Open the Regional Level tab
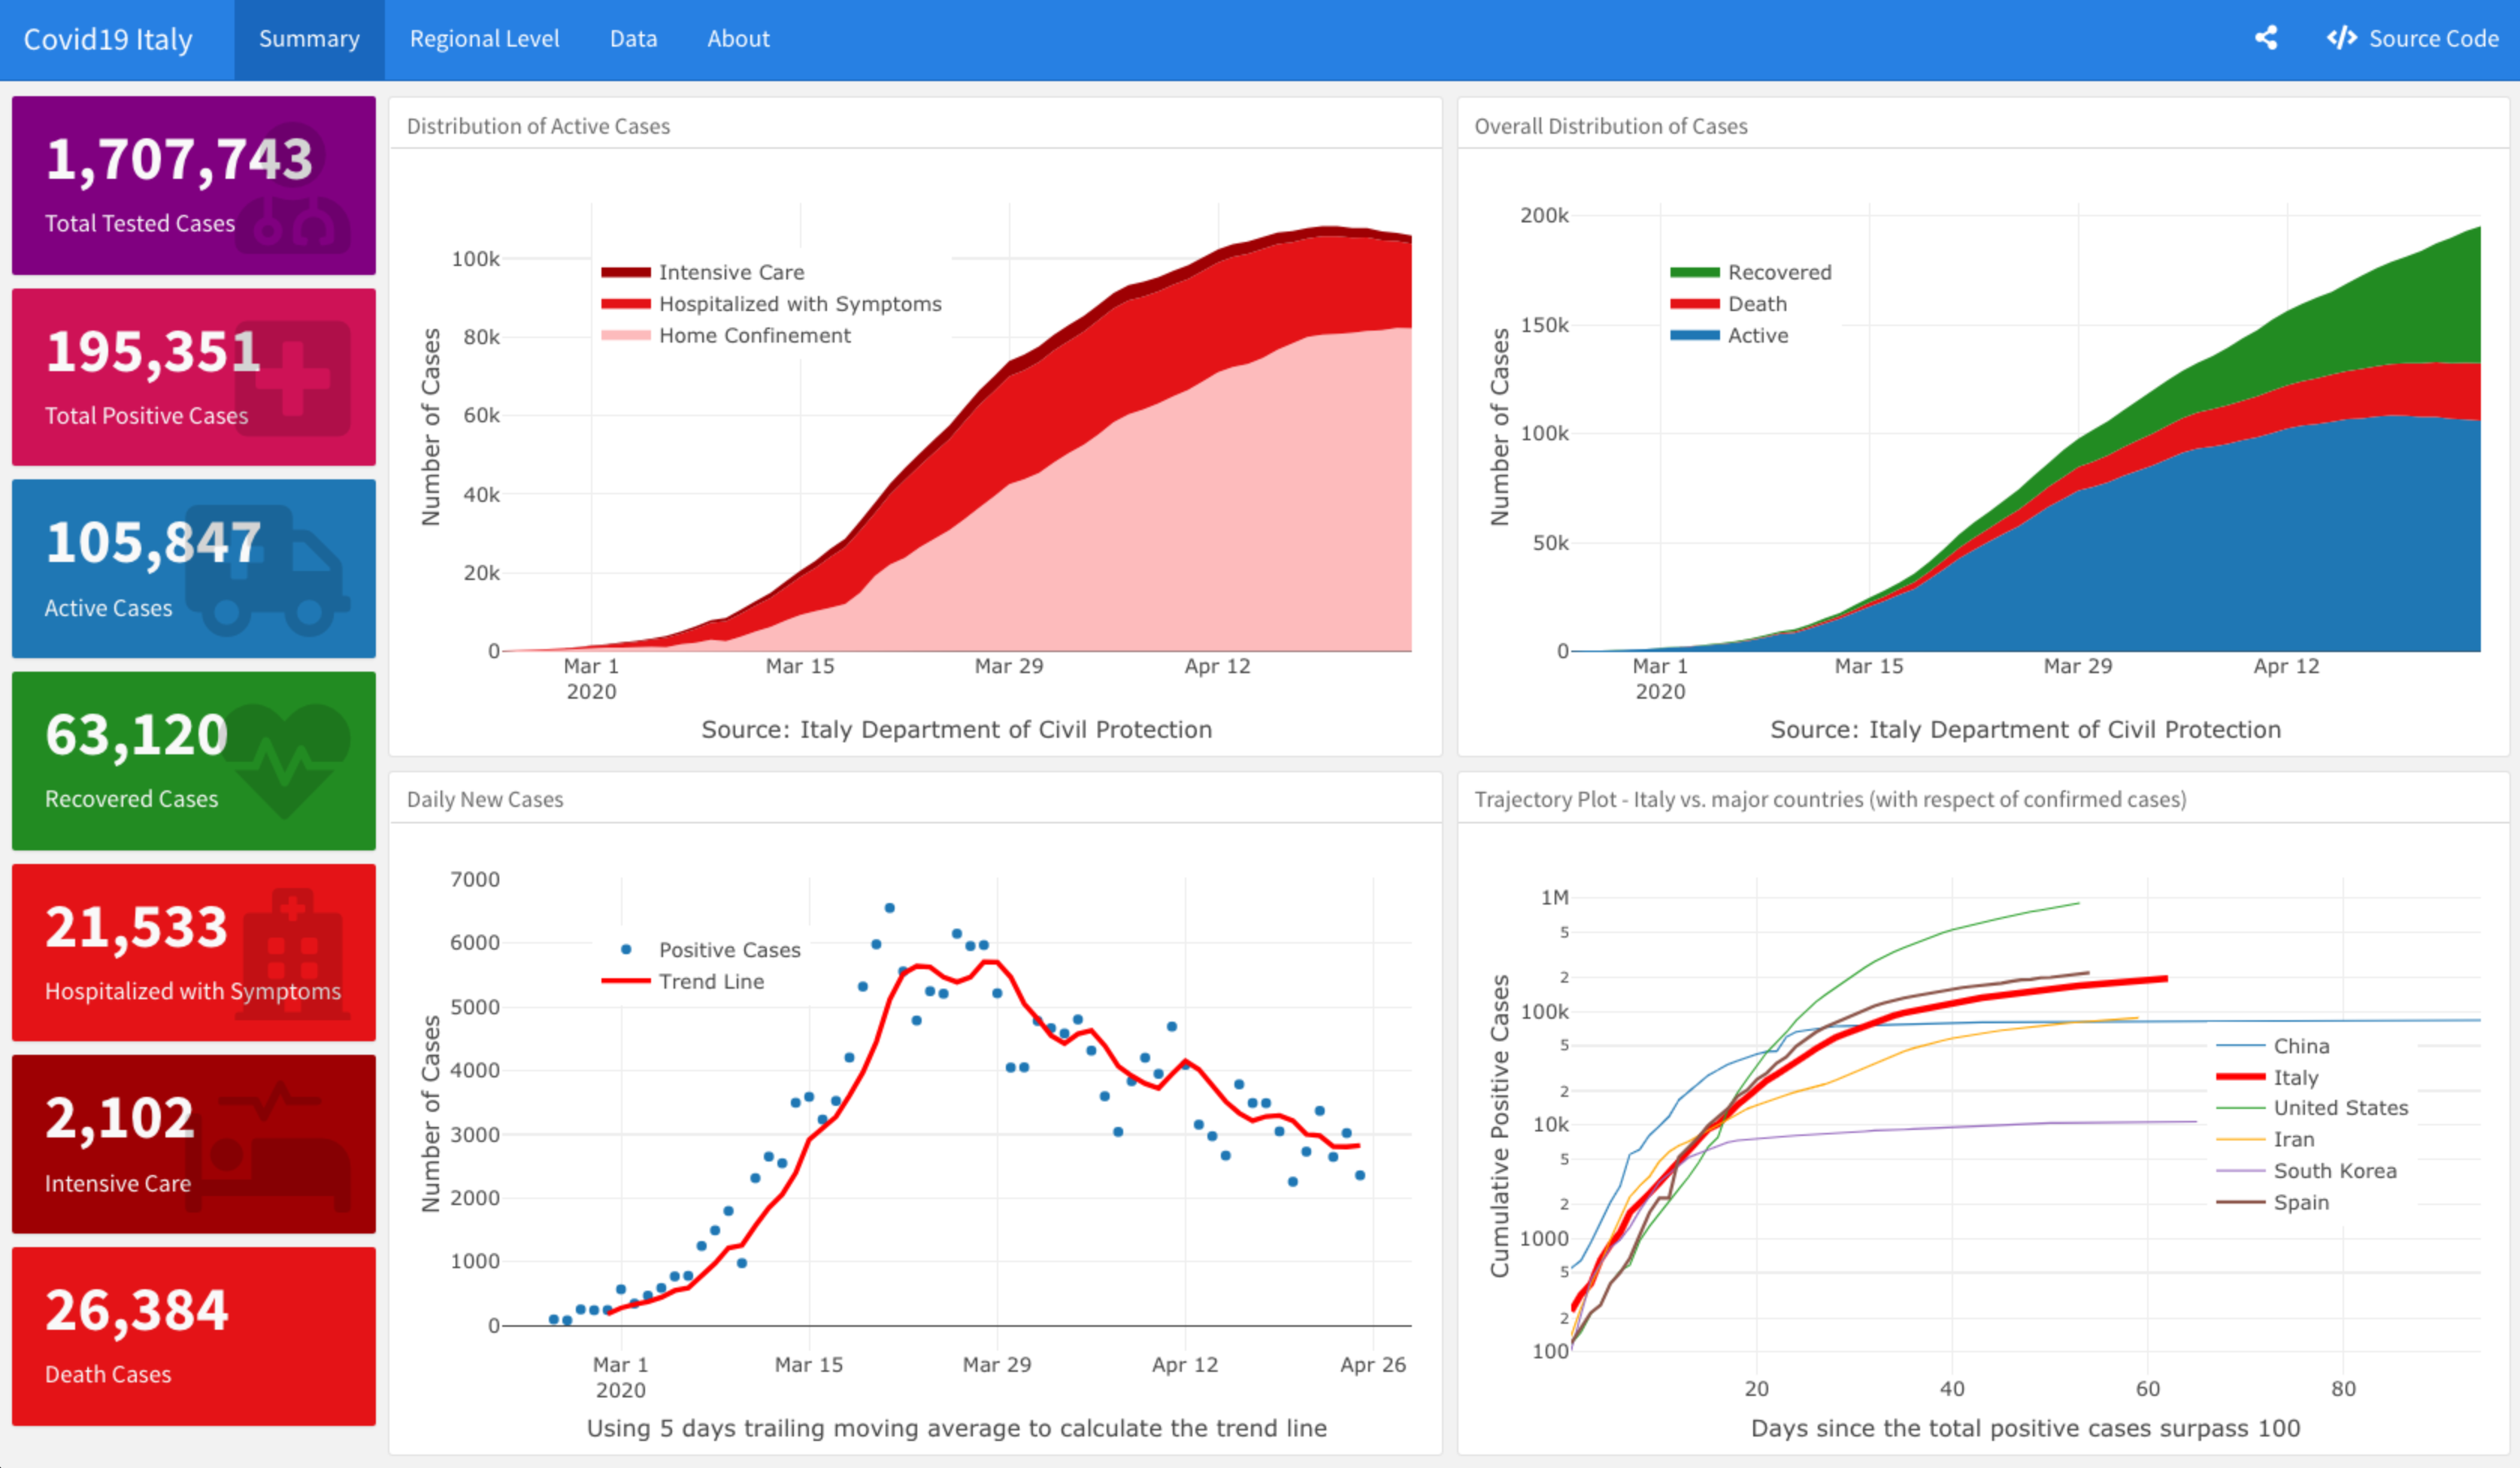The height and width of the screenshot is (1468, 2520). [x=484, y=39]
